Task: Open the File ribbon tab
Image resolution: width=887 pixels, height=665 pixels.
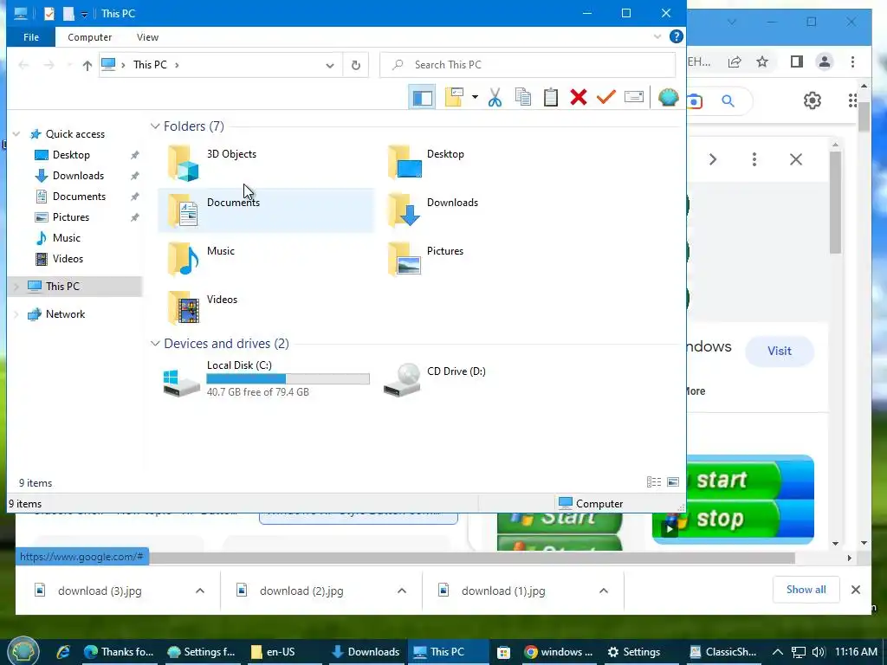Action: click(x=31, y=37)
